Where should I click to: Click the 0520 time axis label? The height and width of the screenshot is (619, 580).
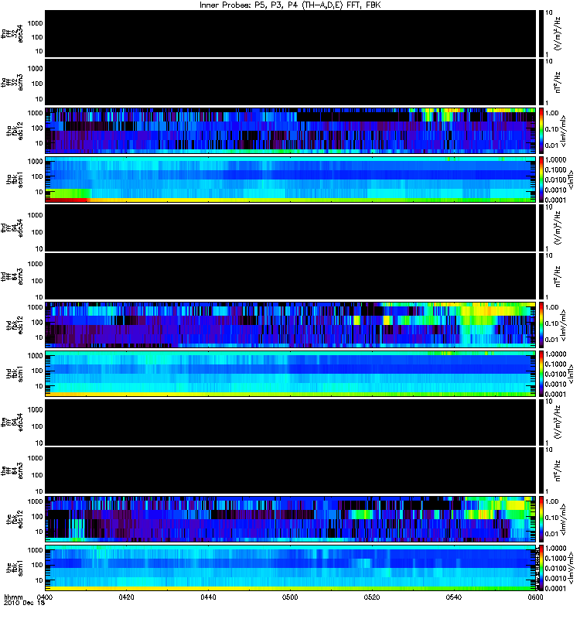coord(372,597)
